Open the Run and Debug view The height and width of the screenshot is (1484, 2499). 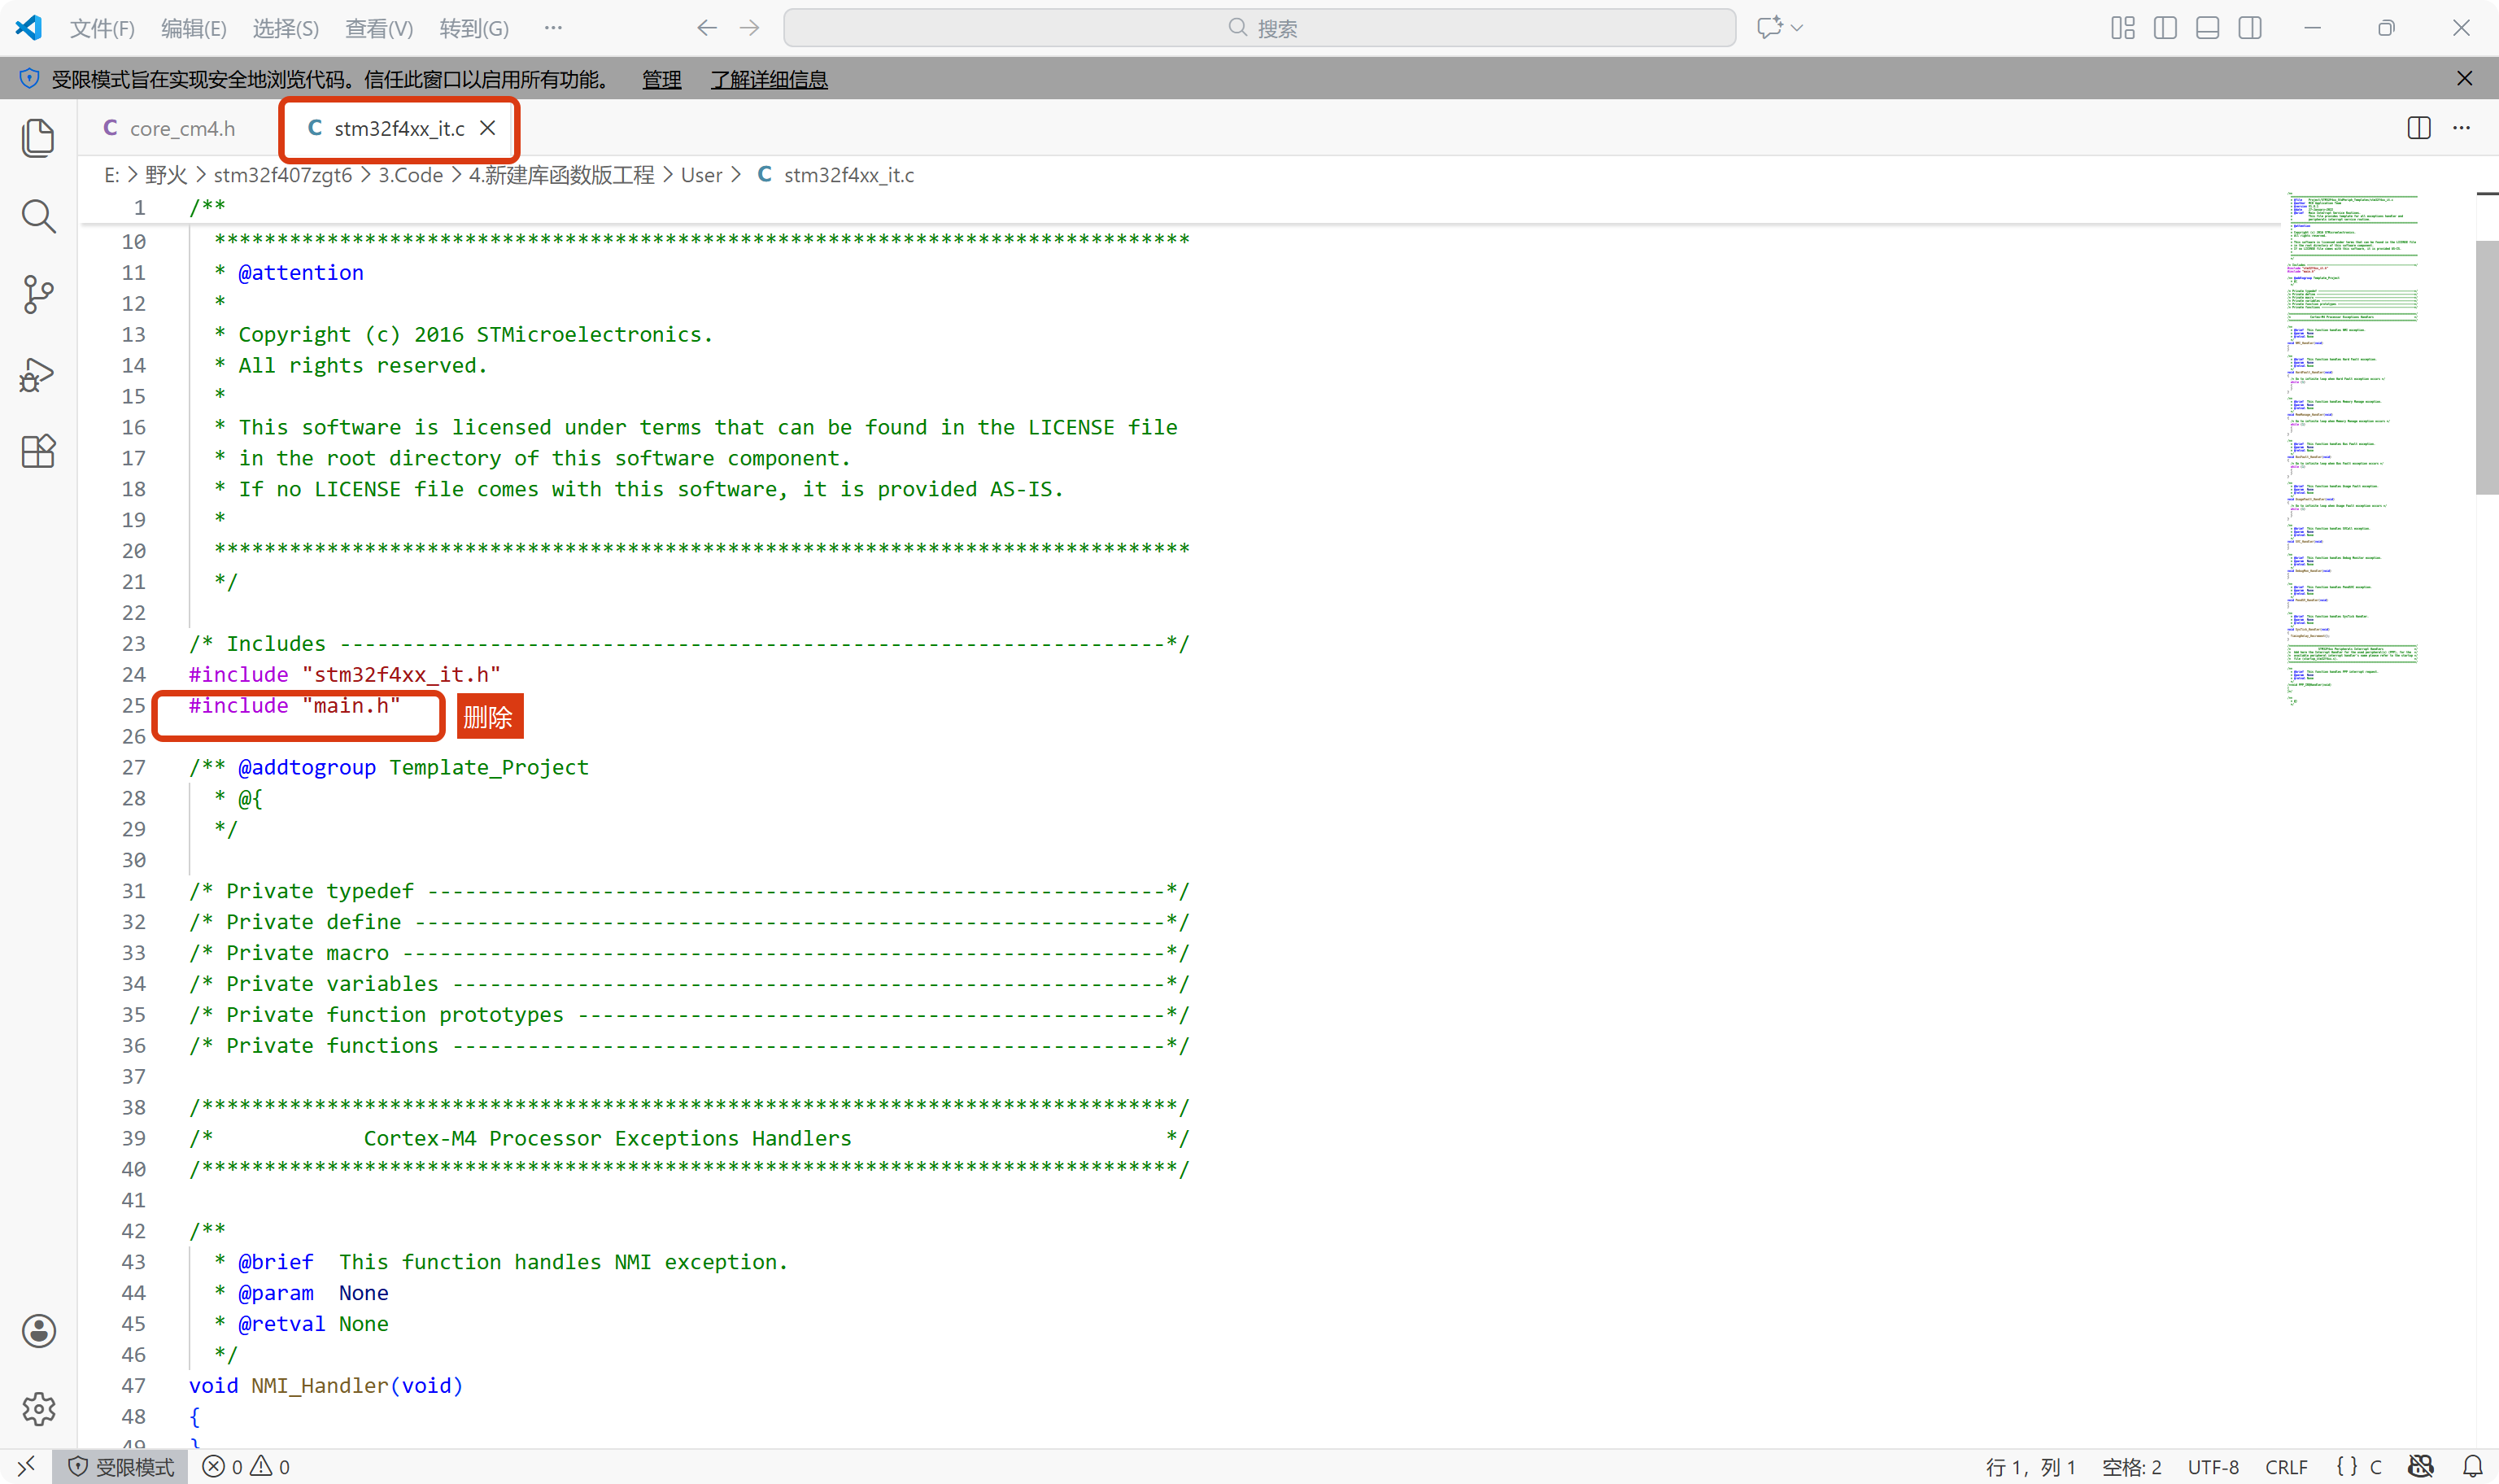click(38, 374)
